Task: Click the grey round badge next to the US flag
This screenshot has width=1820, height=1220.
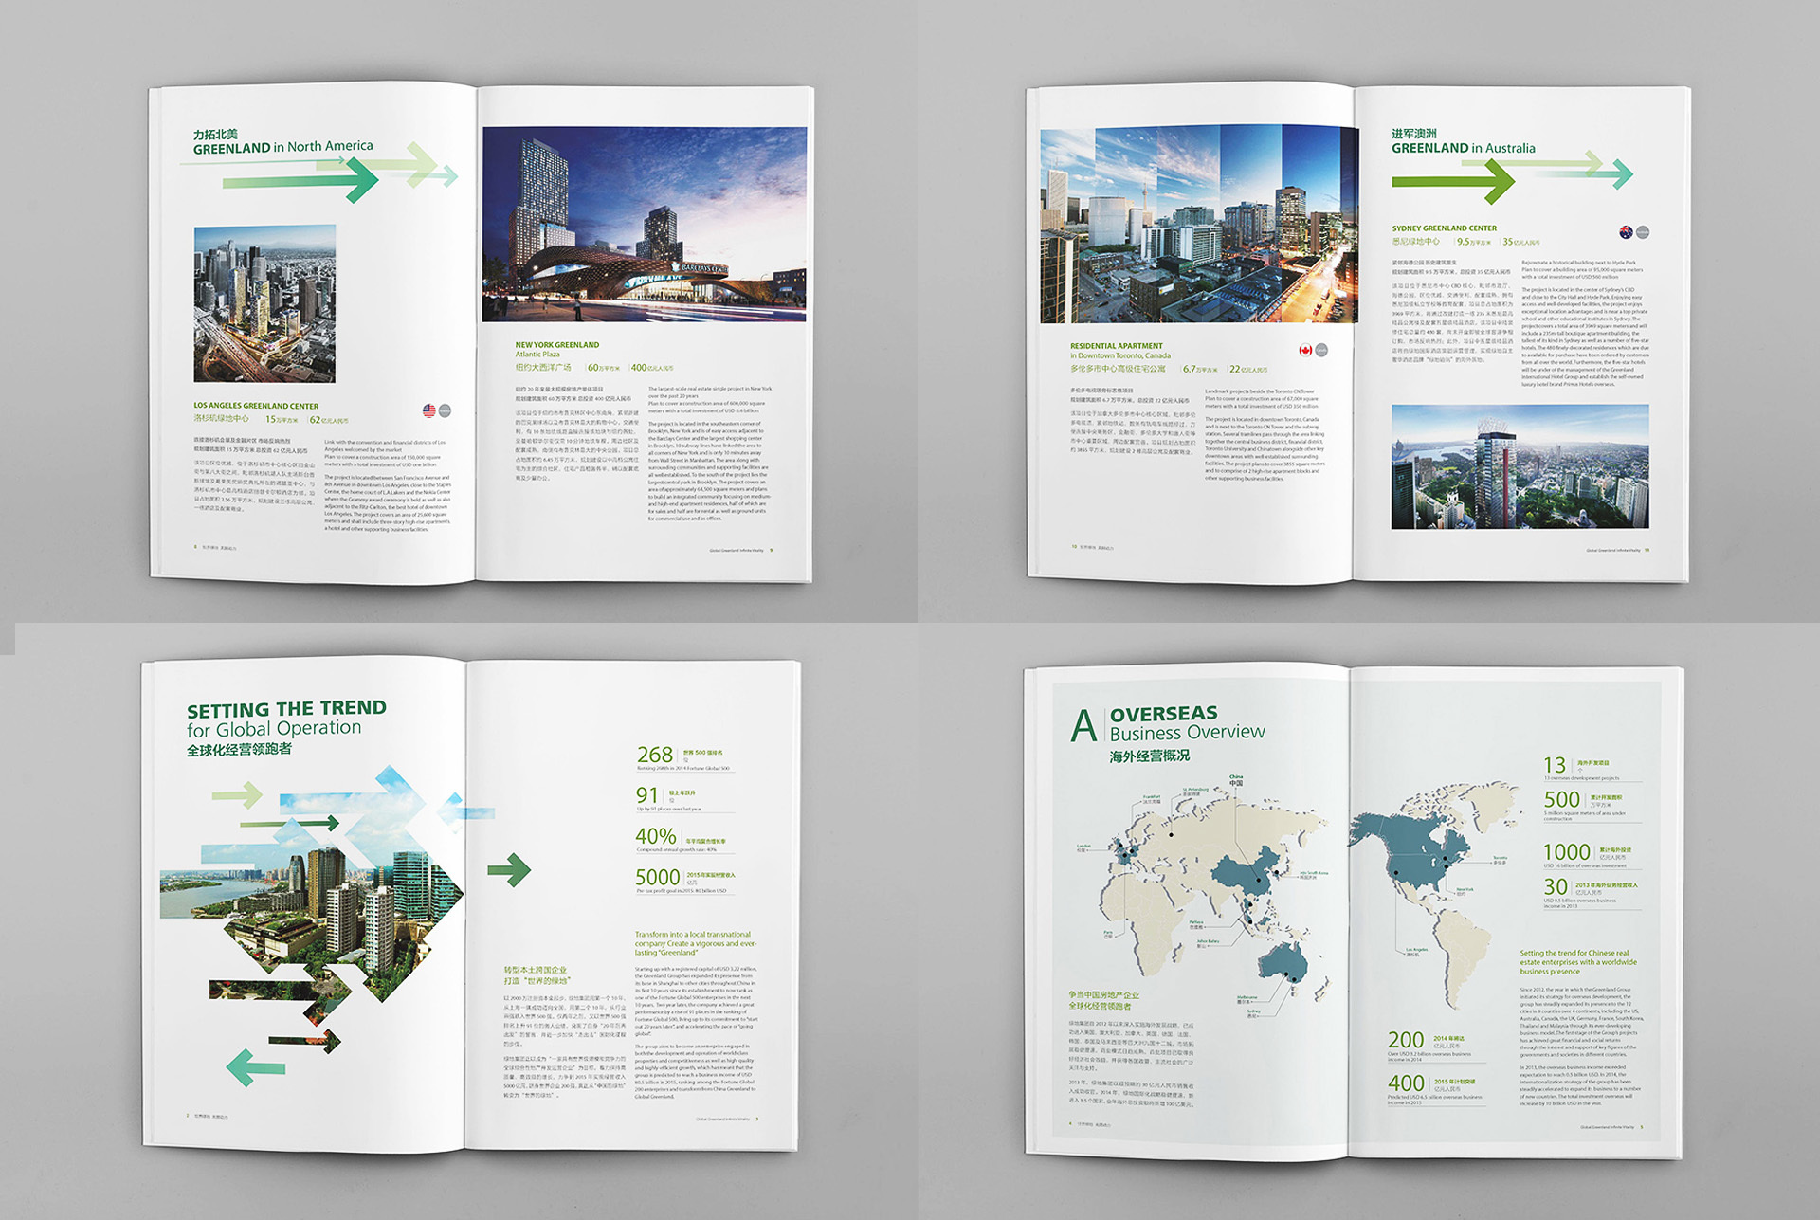Action: click(x=445, y=410)
